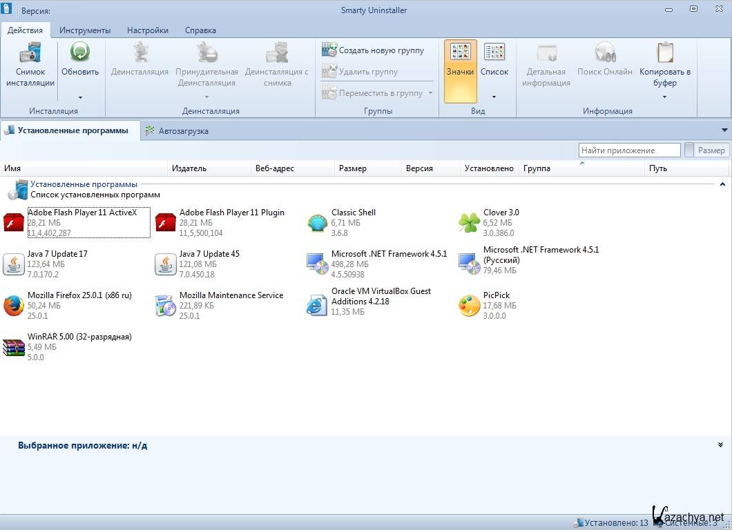Expand the Выбранное приложение details panel

pos(720,445)
